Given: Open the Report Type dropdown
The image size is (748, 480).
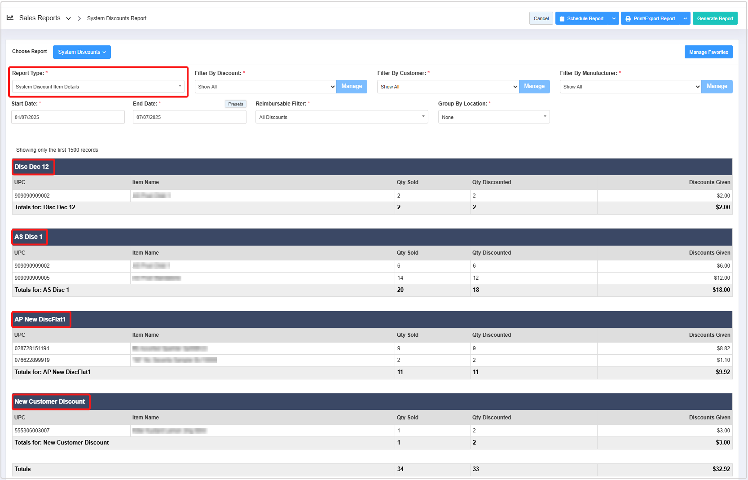Looking at the screenshot, I should [98, 87].
